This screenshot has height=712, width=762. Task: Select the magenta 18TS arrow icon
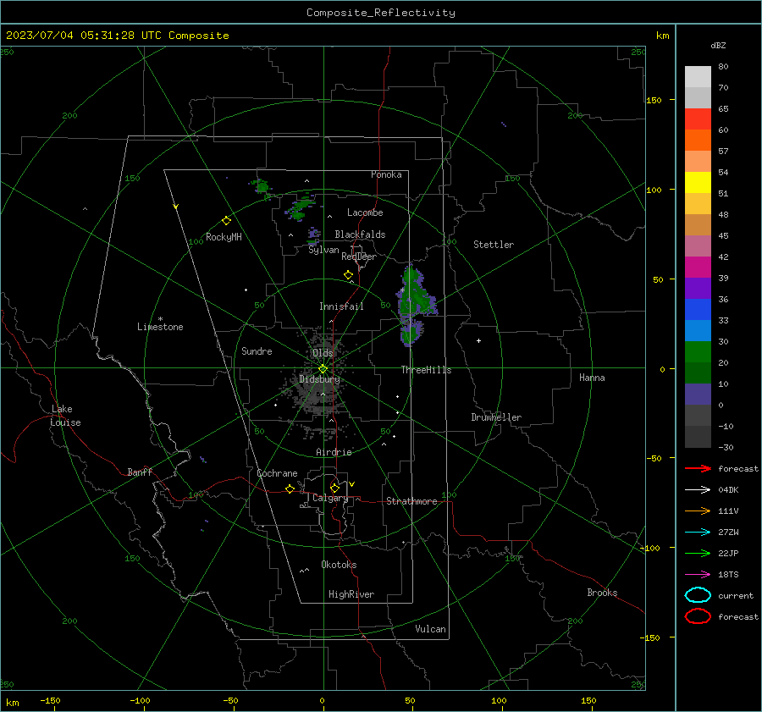698,575
